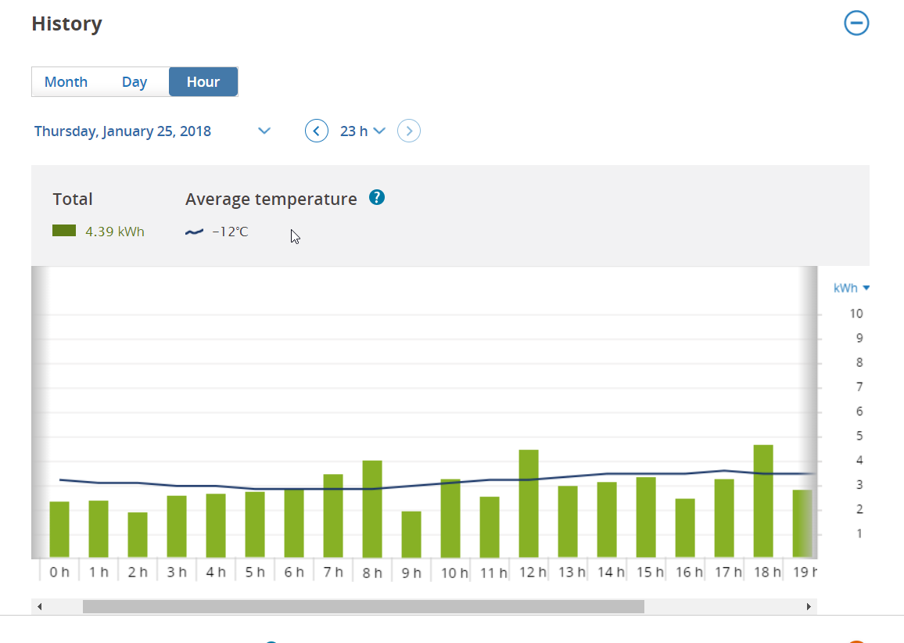904x643 pixels.
Task: Change the kWh unit dropdown
Action: 852,288
